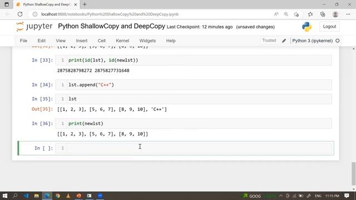Viewport: 356px width, 200px height.
Task: Open File Explorer from taskbar
Action: (36, 196)
